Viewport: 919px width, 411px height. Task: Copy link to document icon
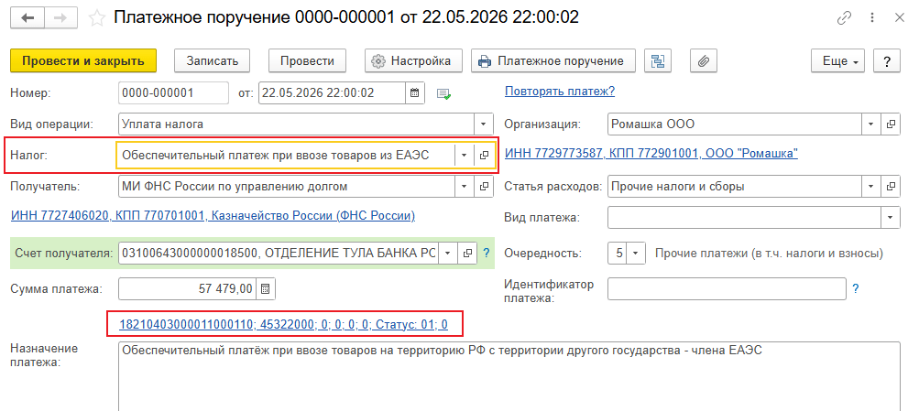point(843,17)
